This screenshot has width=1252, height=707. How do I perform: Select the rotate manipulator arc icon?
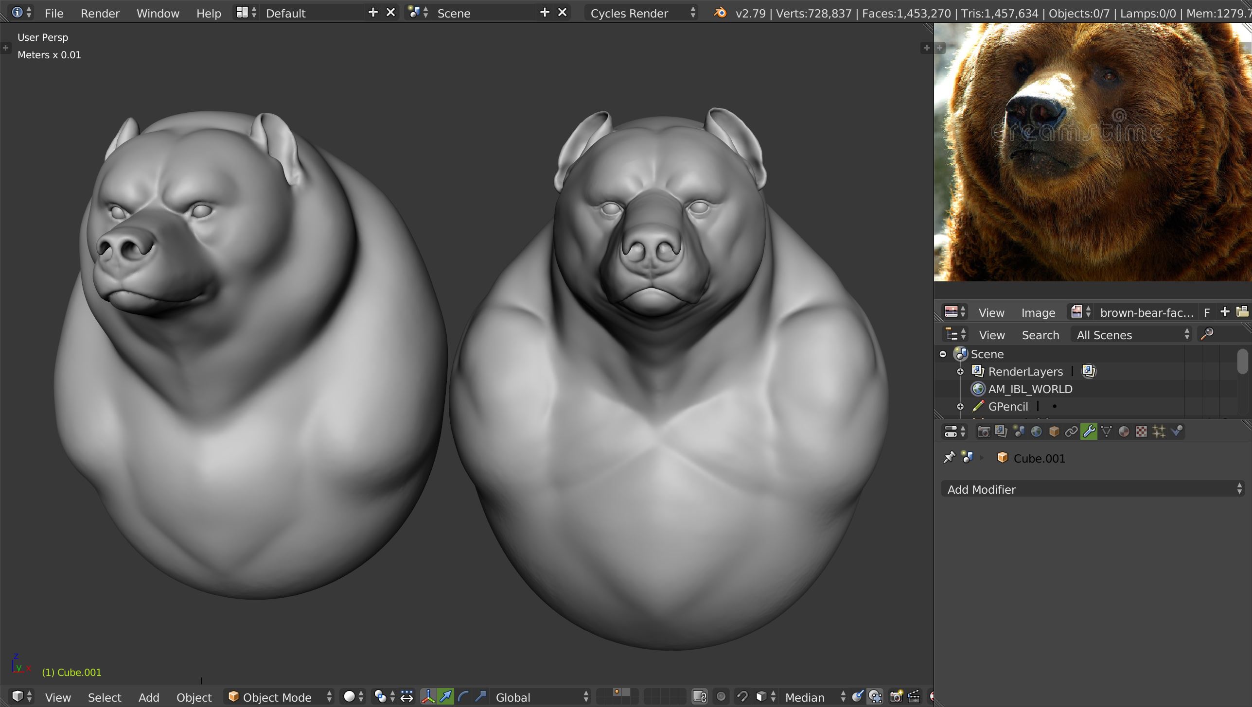(463, 697)
